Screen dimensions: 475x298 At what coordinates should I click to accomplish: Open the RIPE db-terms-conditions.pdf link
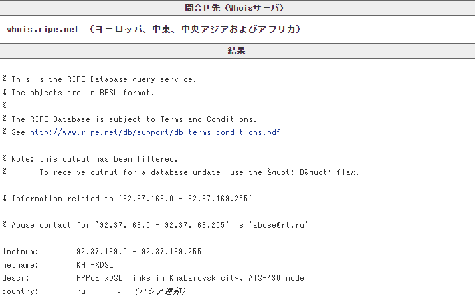point(155,132)
